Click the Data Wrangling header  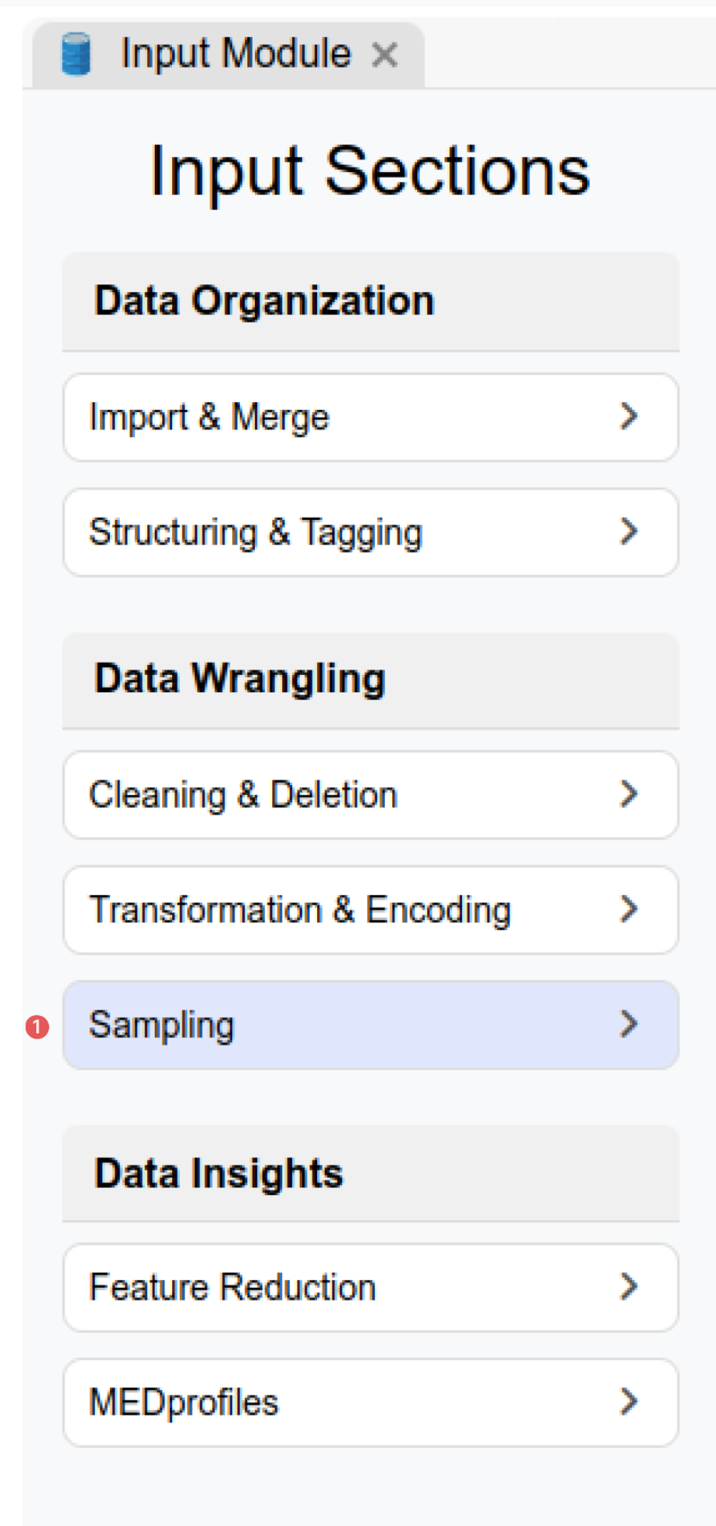(x=370, y=679)
